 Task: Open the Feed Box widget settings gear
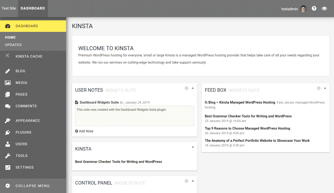[x=319, y=88]
